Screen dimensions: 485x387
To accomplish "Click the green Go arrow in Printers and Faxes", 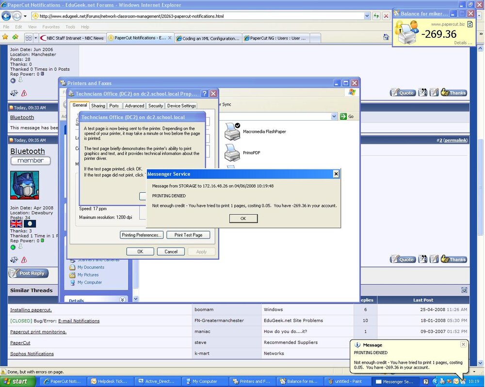I will coord(343,116).
